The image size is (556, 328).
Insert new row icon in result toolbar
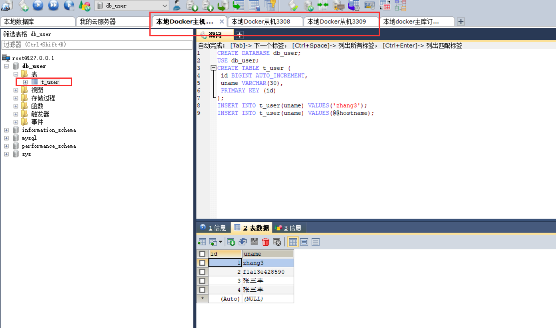click(x=231, y=242)
